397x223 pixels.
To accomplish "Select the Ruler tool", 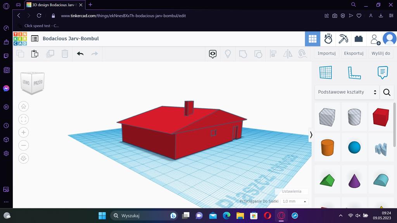I will 354,72.
